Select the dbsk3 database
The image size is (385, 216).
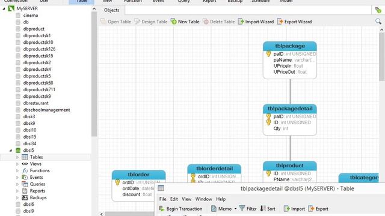pyautogui.click(x=29, y=116)
